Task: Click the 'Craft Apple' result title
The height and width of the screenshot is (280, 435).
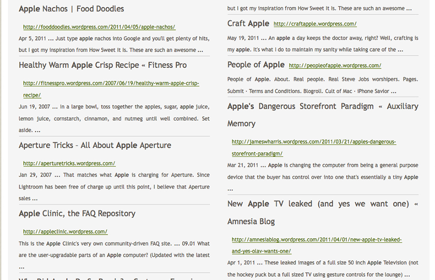Action: [x=248, y=24]
